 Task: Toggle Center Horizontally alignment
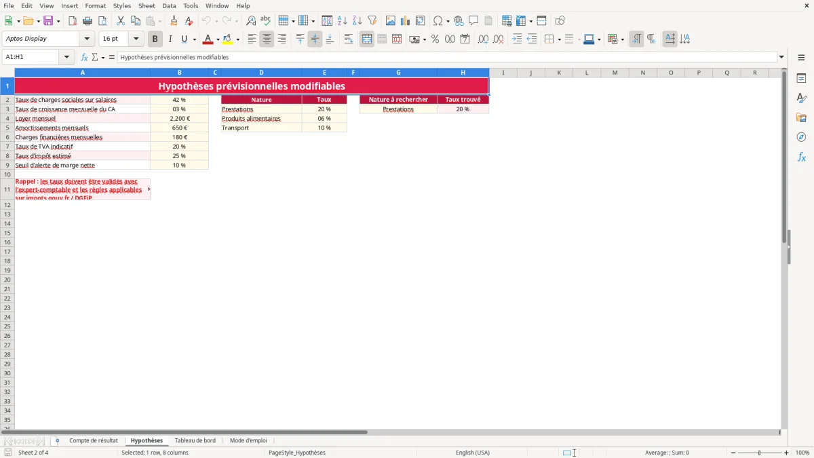coord(267,39)
